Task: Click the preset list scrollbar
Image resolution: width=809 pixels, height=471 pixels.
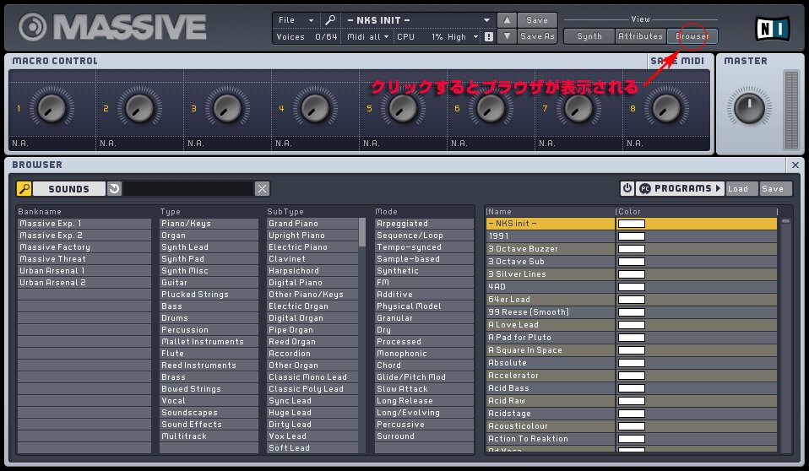Action: 785,221
